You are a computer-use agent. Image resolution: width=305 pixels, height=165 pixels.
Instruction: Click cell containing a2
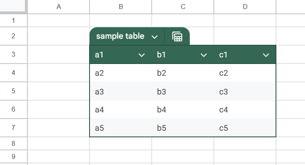121,73
